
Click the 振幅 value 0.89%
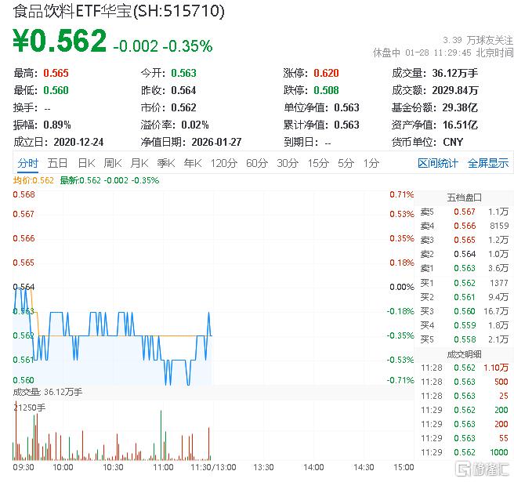tap(57, 125)
